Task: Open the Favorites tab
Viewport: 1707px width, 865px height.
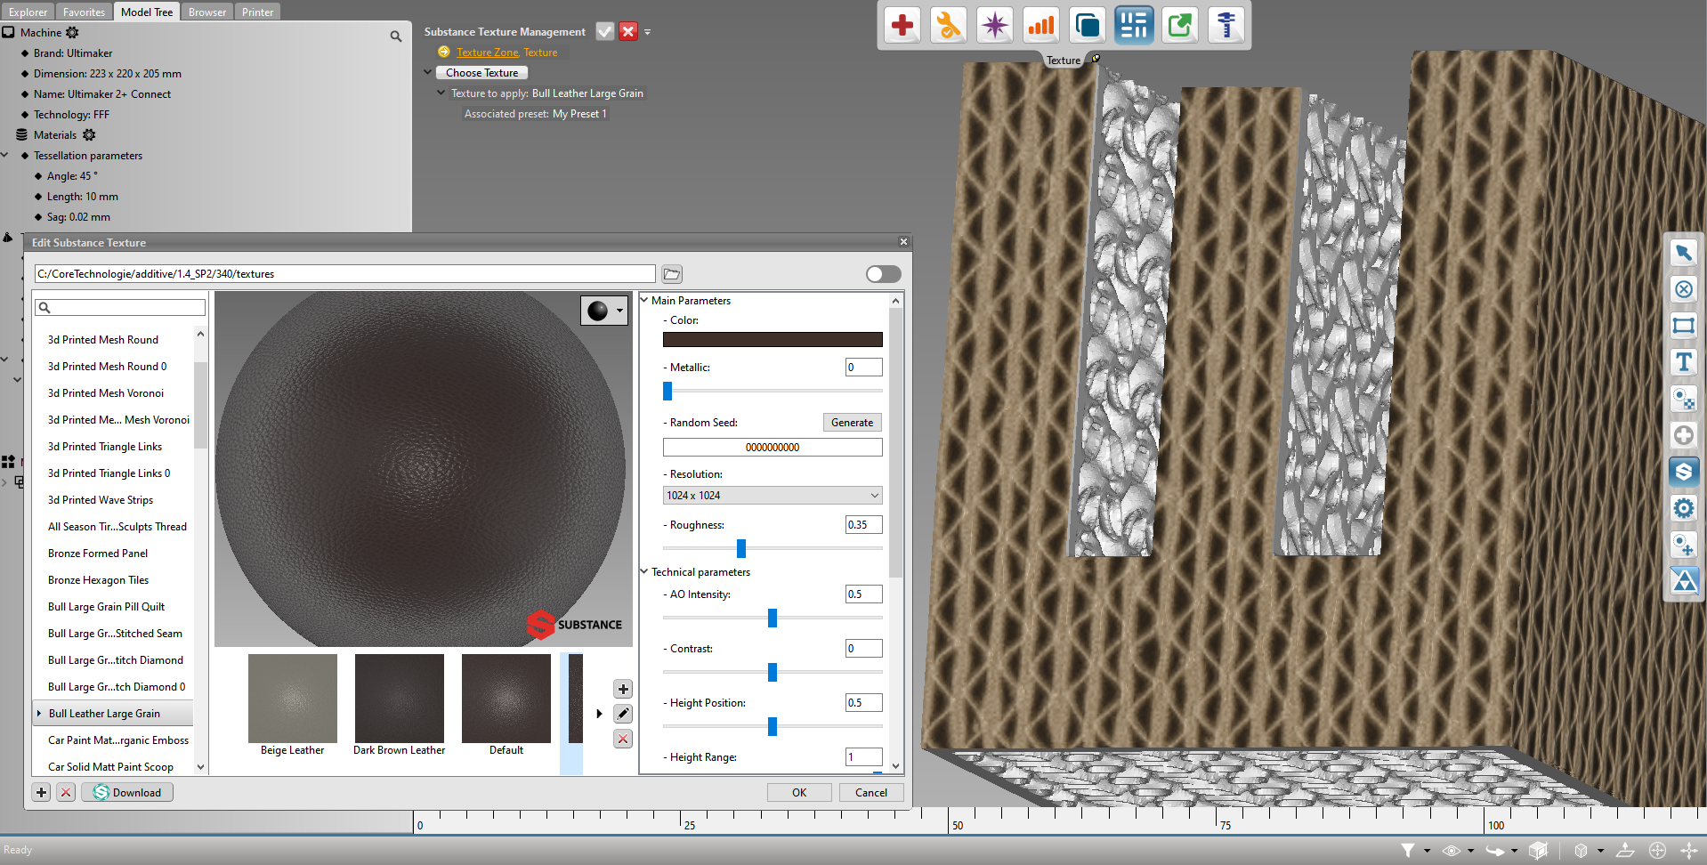Action: 84,11
